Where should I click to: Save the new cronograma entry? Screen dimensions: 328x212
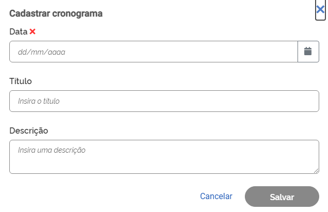[x=282, y=197]
